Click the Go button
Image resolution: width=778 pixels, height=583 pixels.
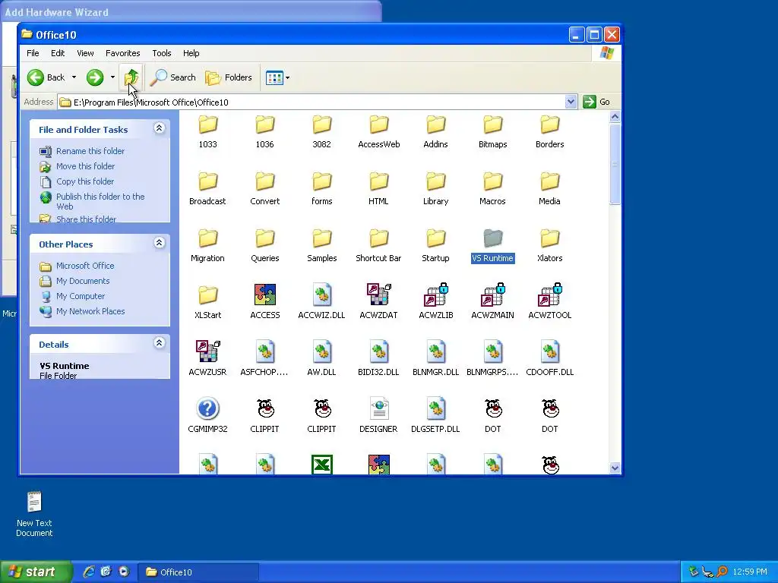coord(597,102)
